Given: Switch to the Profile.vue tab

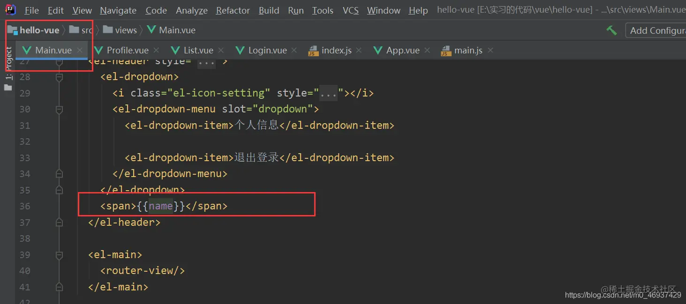Looking at the screenshot, I should click(x=128, y=50).
